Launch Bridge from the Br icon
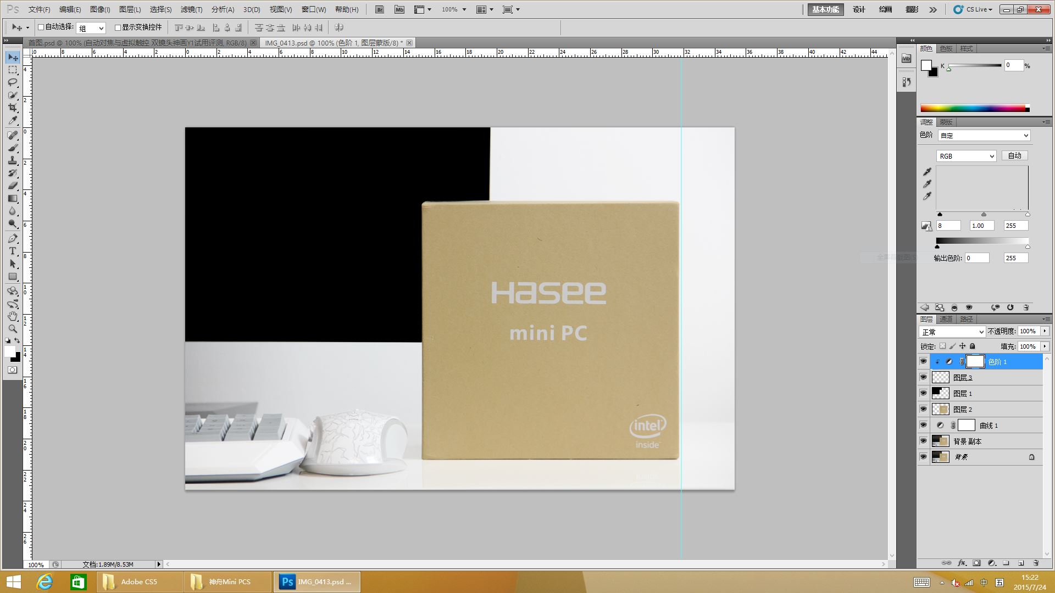1055x593 pixels. pyautogui.click(x=379, y=9)
